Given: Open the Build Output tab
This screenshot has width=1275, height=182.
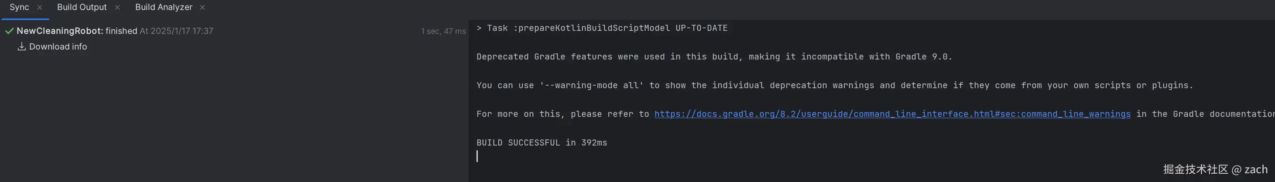Looking at the screenshot, I should [x=82, y=7].
